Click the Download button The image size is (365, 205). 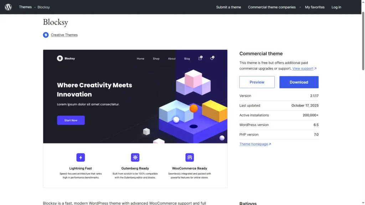[x=299, y=82]
